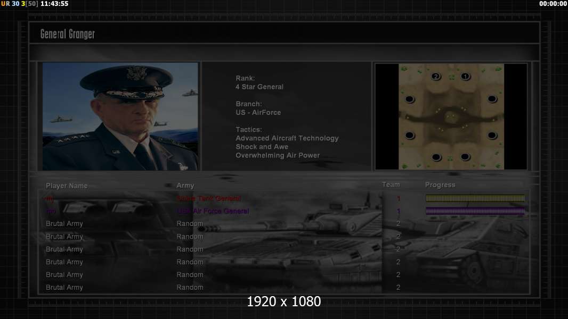Click the "US - AirForce" text
This screenshot has width=568, height=319.
coord(258,112)
